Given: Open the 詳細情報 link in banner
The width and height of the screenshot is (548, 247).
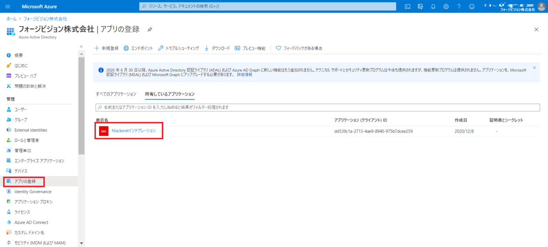Looking at the screenshot, I should click(x=244, y=74).
